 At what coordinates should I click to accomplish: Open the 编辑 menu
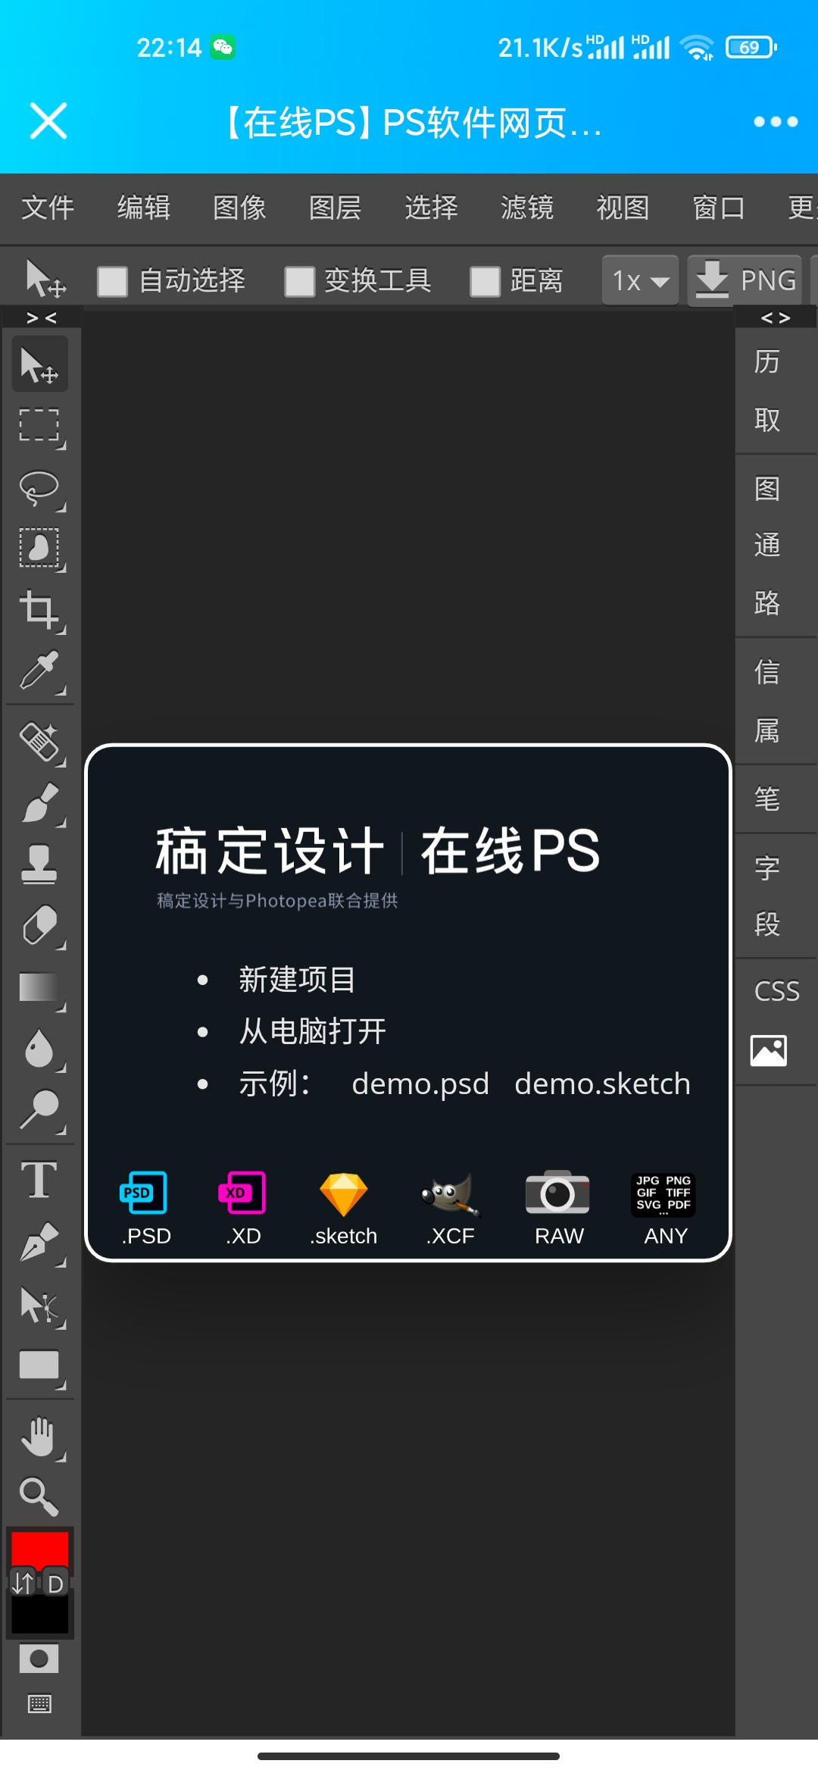[x=144, y=208]
